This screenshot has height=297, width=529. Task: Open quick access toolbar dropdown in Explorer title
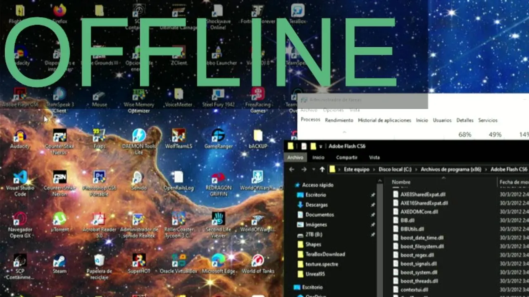[321, 146]
